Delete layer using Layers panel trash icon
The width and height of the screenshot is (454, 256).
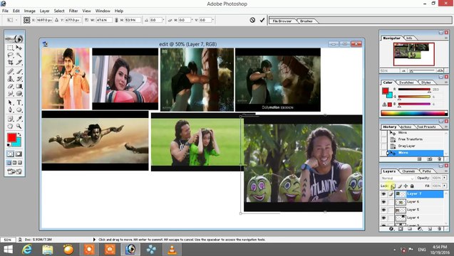[439, 229]
